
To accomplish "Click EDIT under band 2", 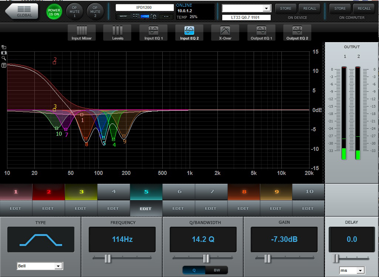I will (x=48, y=208).
